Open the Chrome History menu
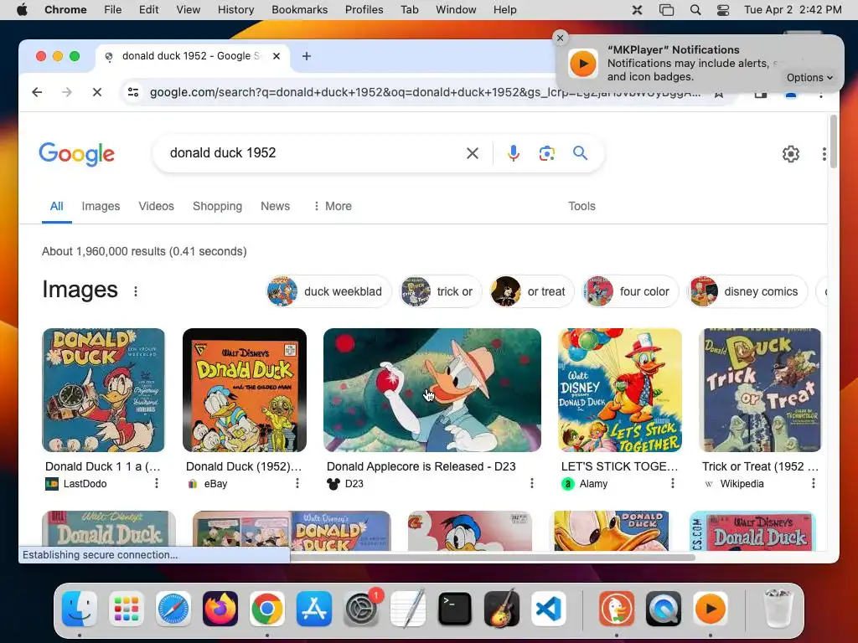 (x=235, y=10)
